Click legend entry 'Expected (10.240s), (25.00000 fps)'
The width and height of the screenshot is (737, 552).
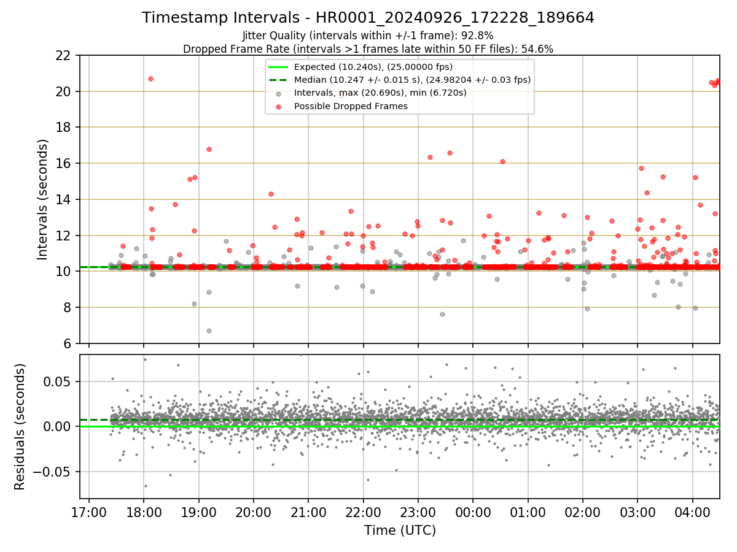coord(373,67)
